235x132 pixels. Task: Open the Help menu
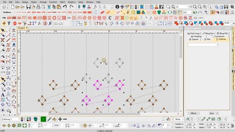click(98, 2)
